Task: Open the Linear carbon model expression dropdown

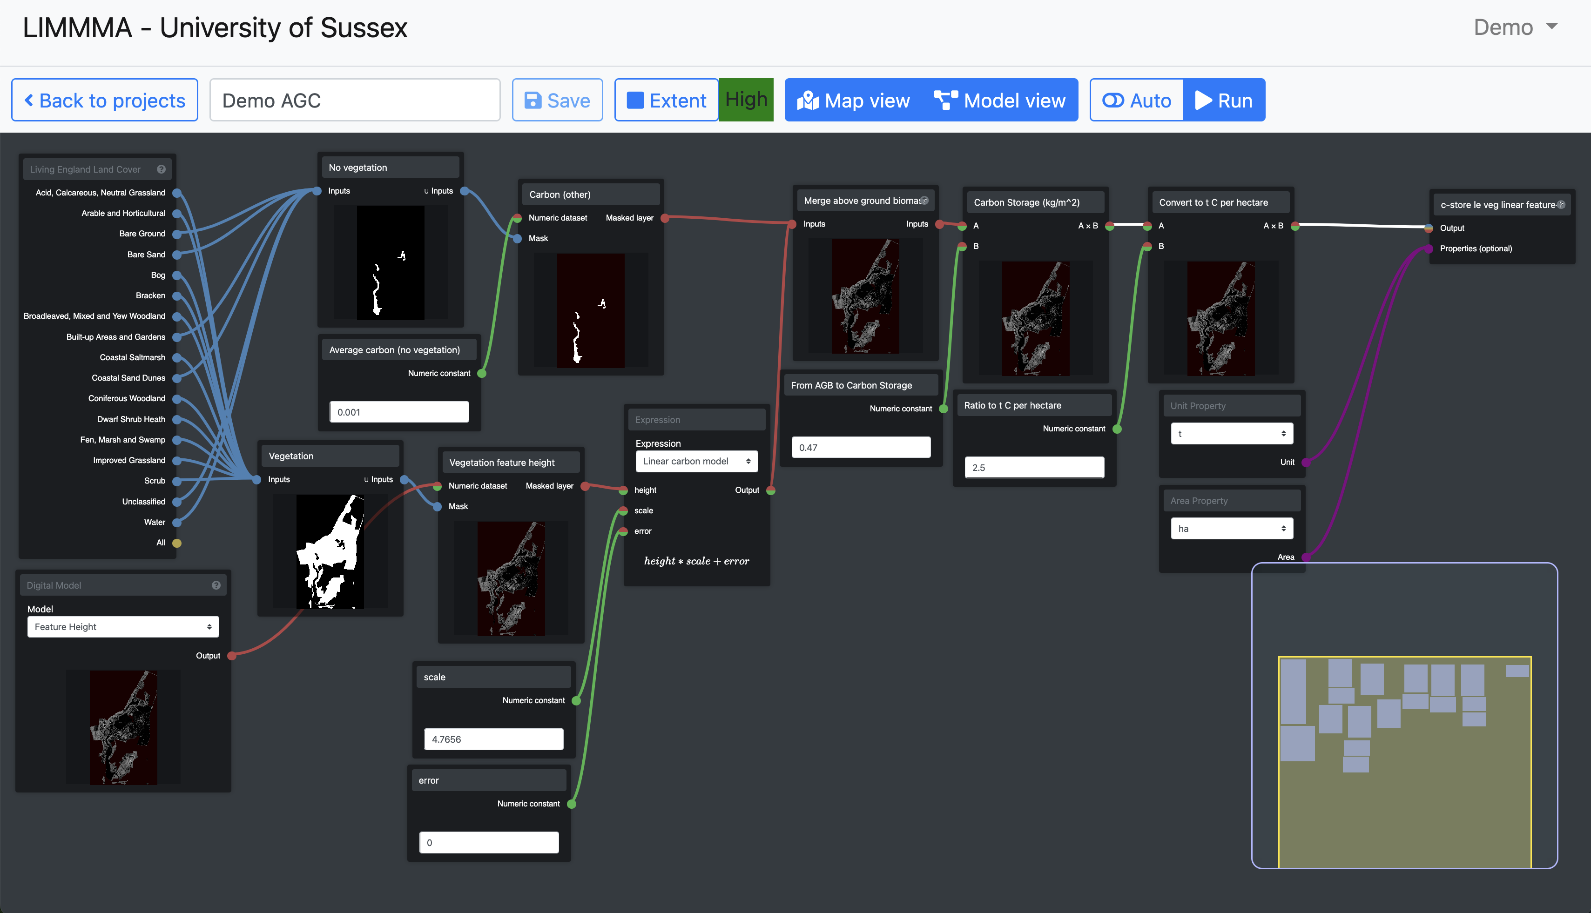Action: 696,461
